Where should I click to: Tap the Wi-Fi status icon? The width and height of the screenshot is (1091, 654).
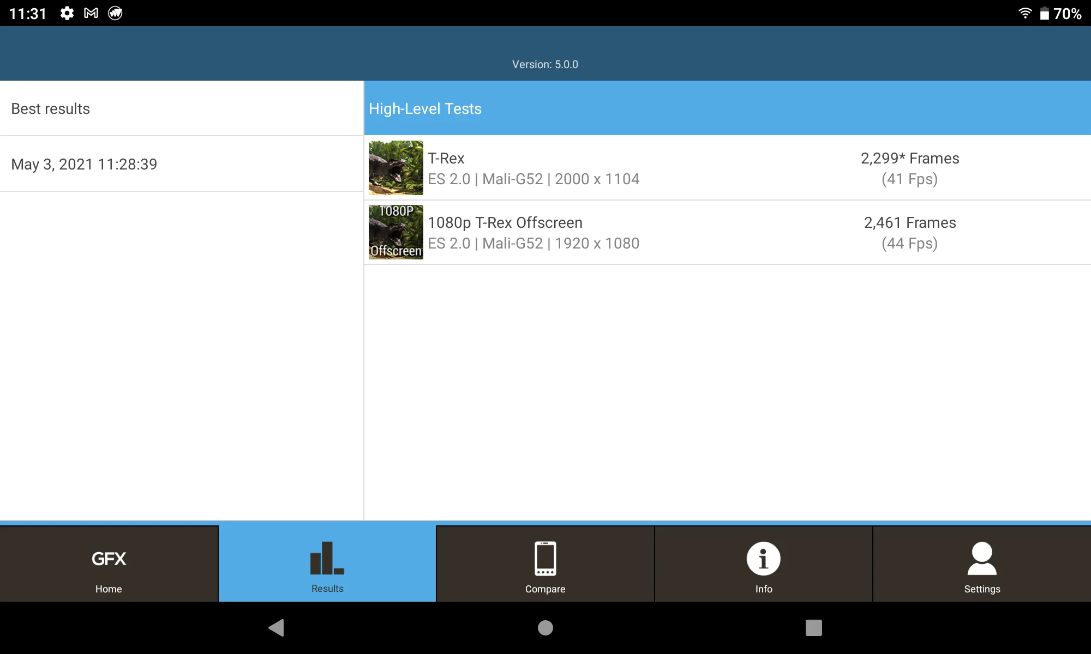[x=1025, y=13]
